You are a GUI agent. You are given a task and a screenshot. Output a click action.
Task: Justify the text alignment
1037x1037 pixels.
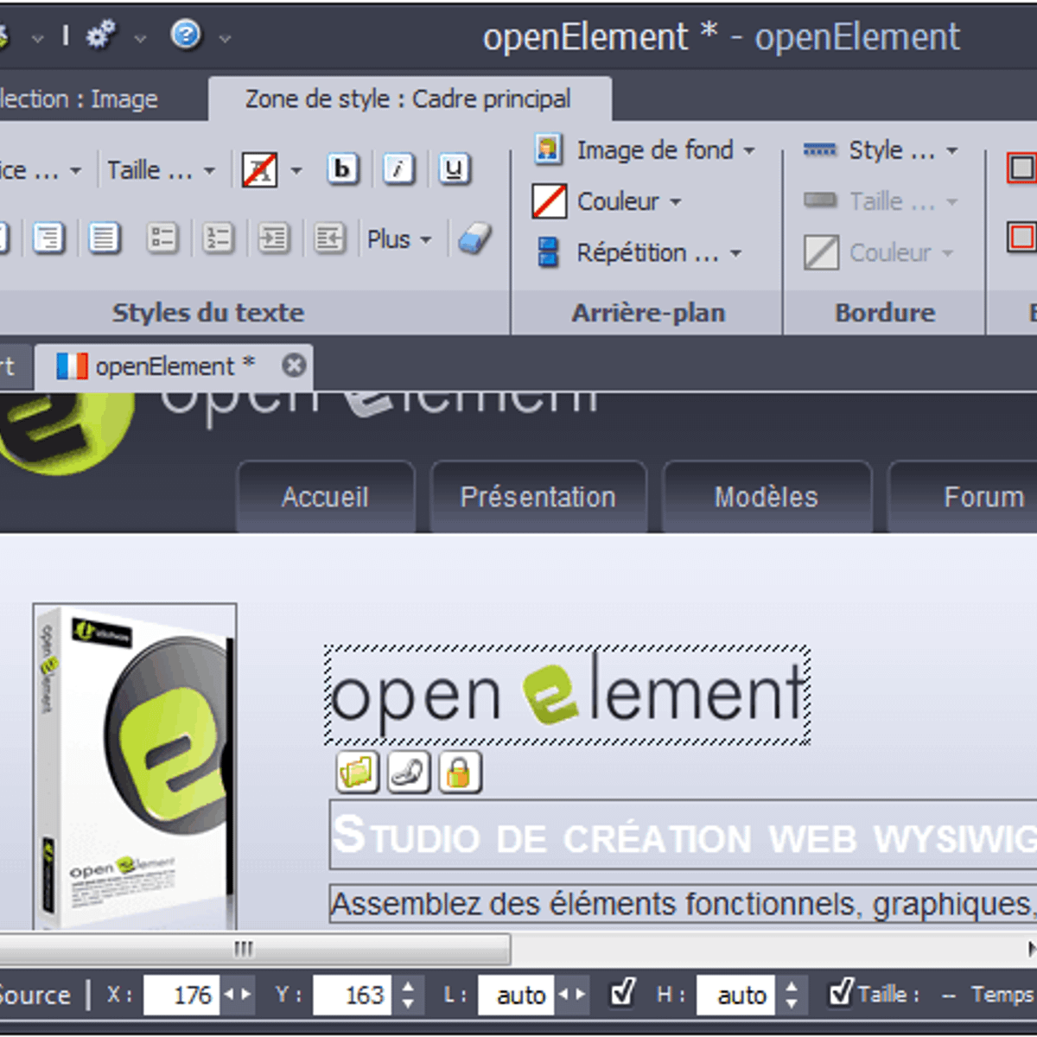105,237
